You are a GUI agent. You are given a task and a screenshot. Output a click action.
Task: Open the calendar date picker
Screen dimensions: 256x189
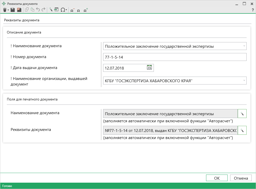[150, 68]
